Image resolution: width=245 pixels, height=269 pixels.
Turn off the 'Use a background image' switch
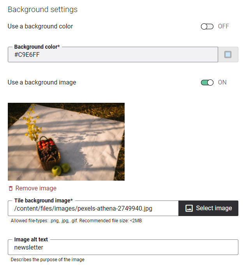pos(207,83)
